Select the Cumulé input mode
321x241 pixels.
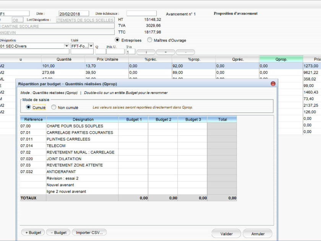pos(28,107)
